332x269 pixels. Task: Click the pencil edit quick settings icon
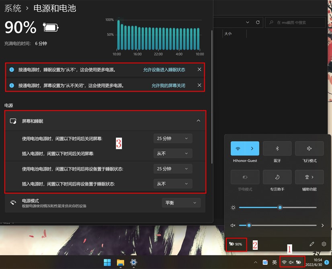coord(312,244)
